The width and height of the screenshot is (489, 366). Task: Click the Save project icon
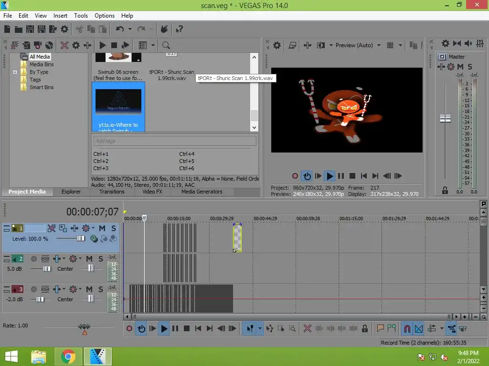pos(30,29)
